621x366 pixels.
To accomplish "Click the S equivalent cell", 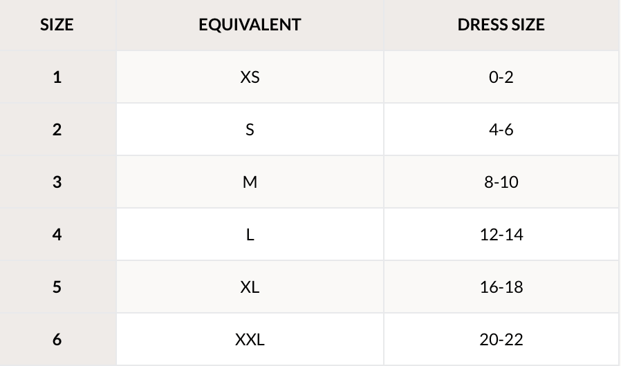I will pyautogui.click(x=250, y=130).
